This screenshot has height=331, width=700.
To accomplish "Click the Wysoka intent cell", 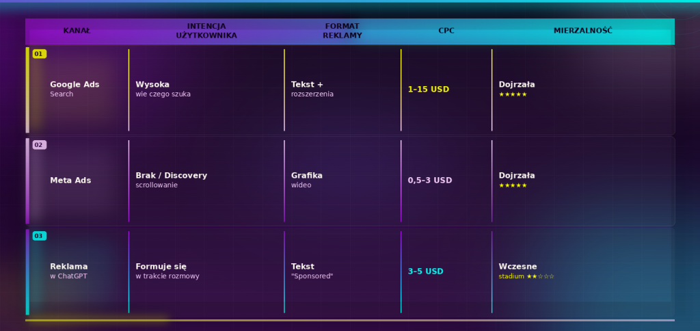I will pos(152,84).
